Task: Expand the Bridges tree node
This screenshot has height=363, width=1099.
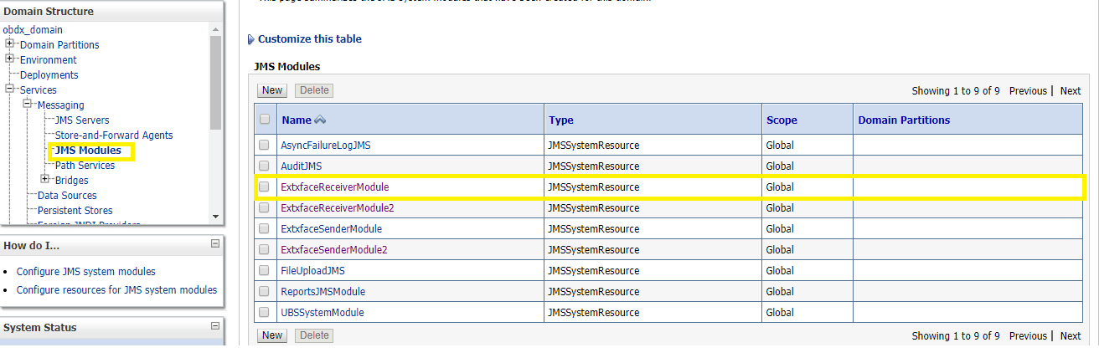Action: 45,179
